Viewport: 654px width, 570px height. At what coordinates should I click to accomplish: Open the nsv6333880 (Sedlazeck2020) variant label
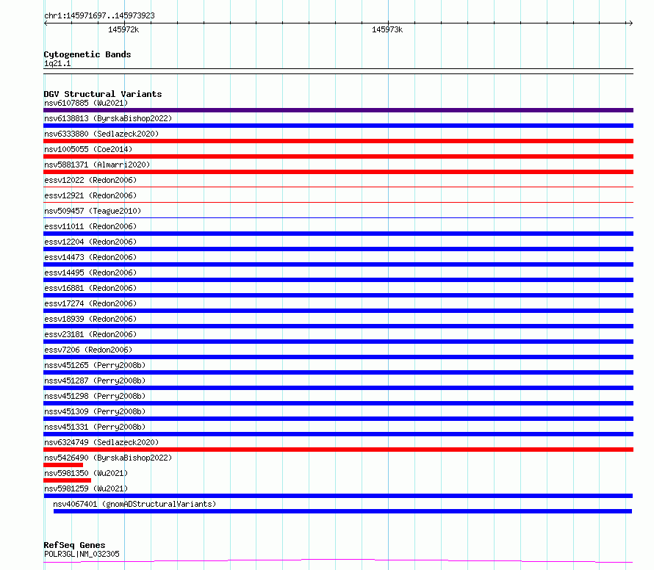pos(101,134)
